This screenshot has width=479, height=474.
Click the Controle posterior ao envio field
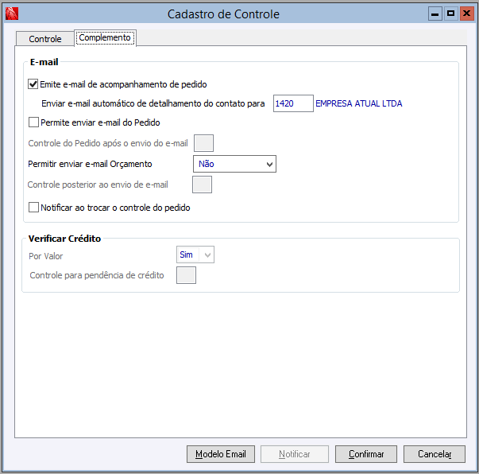tap(202, 185)
